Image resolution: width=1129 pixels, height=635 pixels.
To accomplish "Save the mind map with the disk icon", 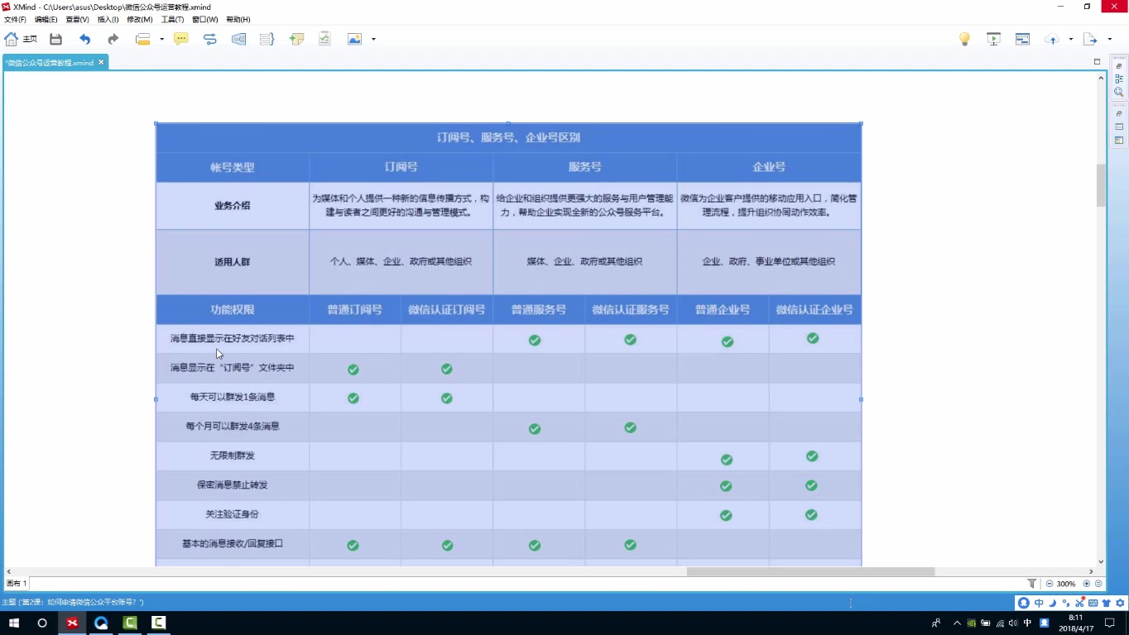I will (x=55, y=39).
